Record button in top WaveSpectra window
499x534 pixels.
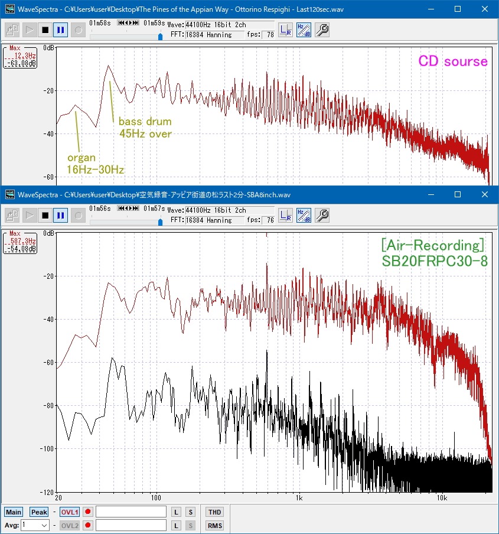(79, 30)
